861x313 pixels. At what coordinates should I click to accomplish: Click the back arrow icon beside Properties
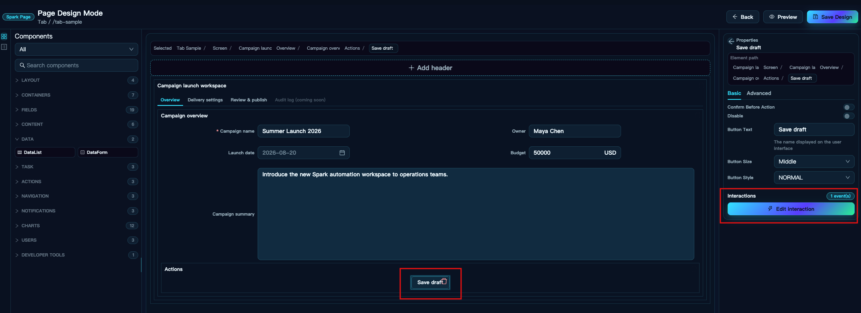point(731,41)
